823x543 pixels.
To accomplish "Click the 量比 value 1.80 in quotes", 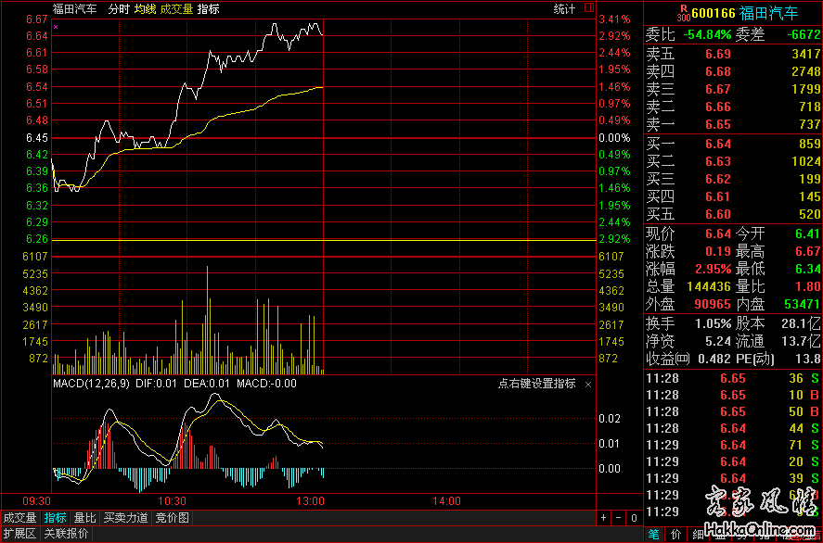I will [x=808, y=286].
